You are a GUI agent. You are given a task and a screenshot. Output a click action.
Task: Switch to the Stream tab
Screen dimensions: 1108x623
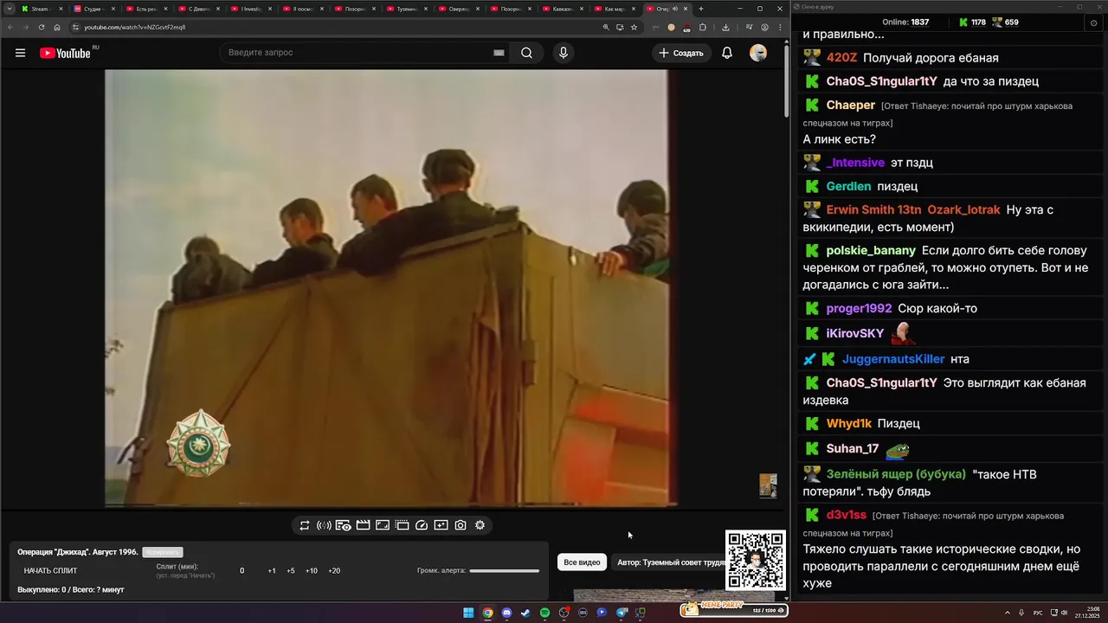(x=41, y=9)
